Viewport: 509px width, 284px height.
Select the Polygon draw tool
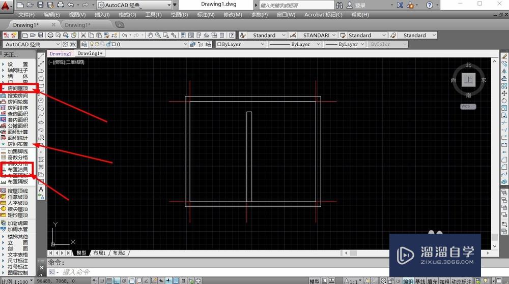(41, 78)
